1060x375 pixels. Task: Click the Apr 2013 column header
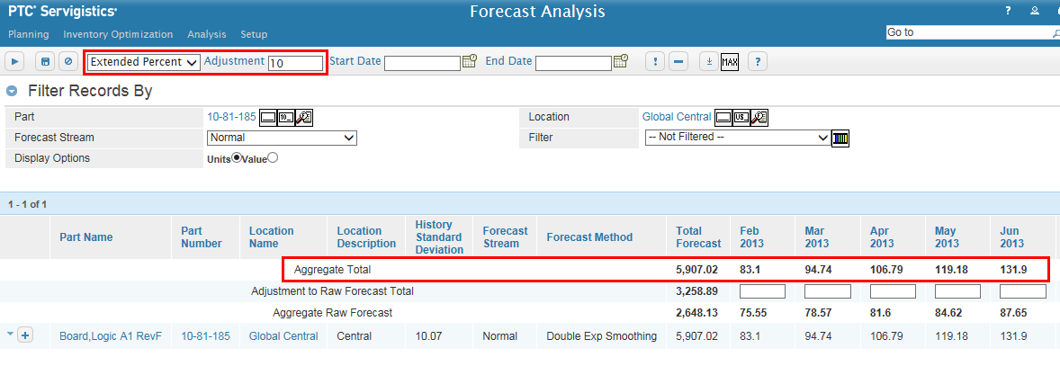[882, 237]
